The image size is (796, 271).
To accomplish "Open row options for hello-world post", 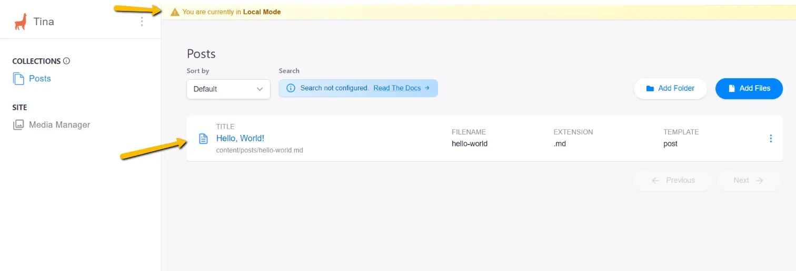I will click(x=771, y=139).
